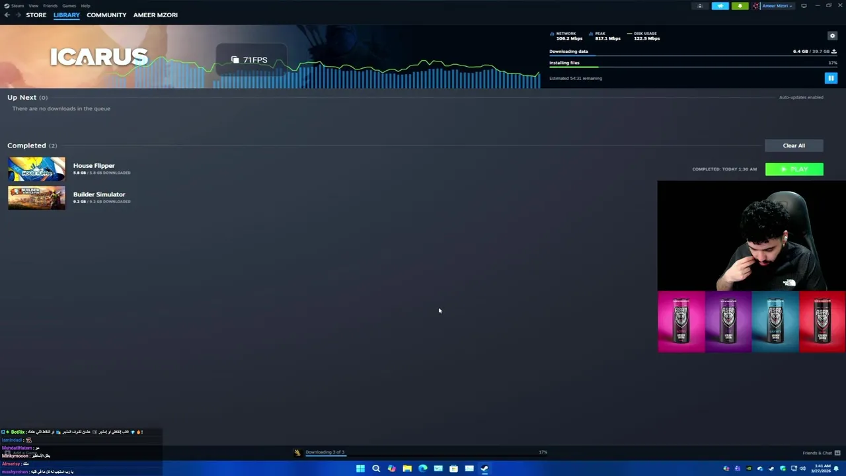The image size is (846, 476).
Task: Open Microsoft Edge from the taskbar
Action: [x=422, y=469]
